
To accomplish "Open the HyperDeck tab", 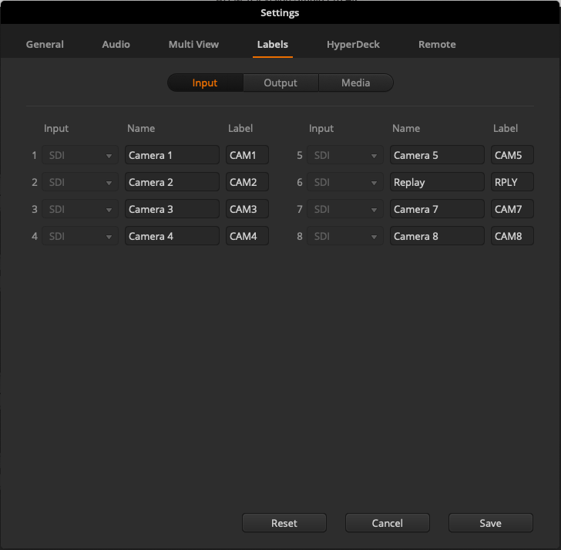I will click(353, 45).
